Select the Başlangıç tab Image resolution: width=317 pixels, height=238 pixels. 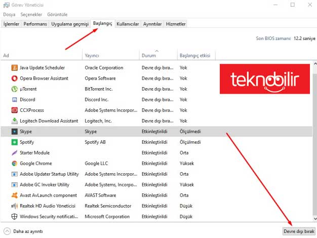pyautogui.click(x=102, y=23)
